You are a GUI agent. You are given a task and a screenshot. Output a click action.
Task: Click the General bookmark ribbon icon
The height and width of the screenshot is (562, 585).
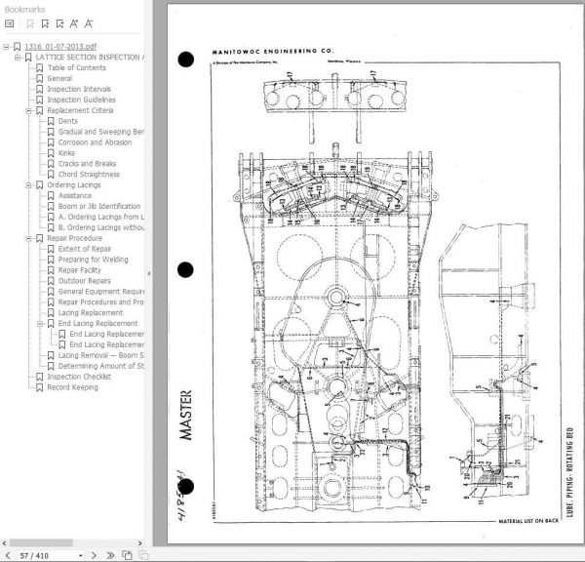(x=40, y=79)
